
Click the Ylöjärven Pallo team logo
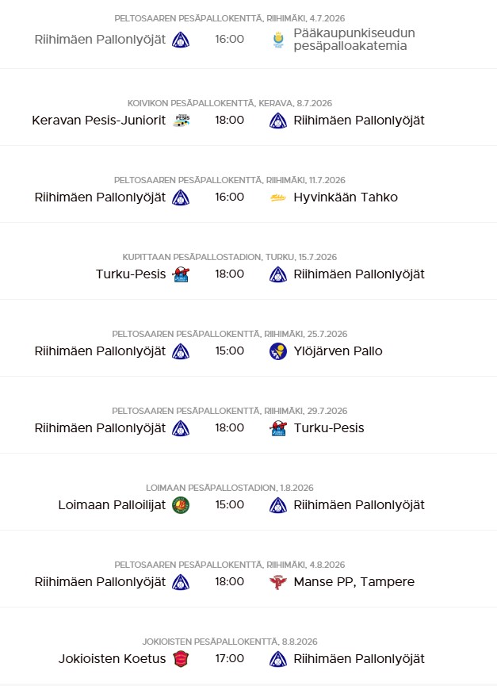[x=277, y=351]
